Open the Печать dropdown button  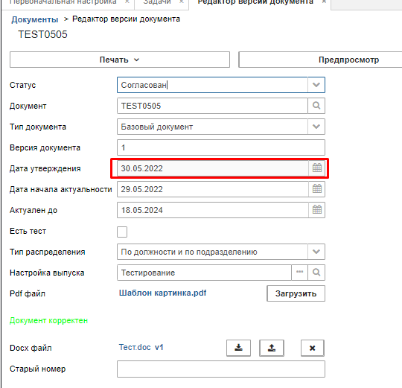click(x=120, y=60)
